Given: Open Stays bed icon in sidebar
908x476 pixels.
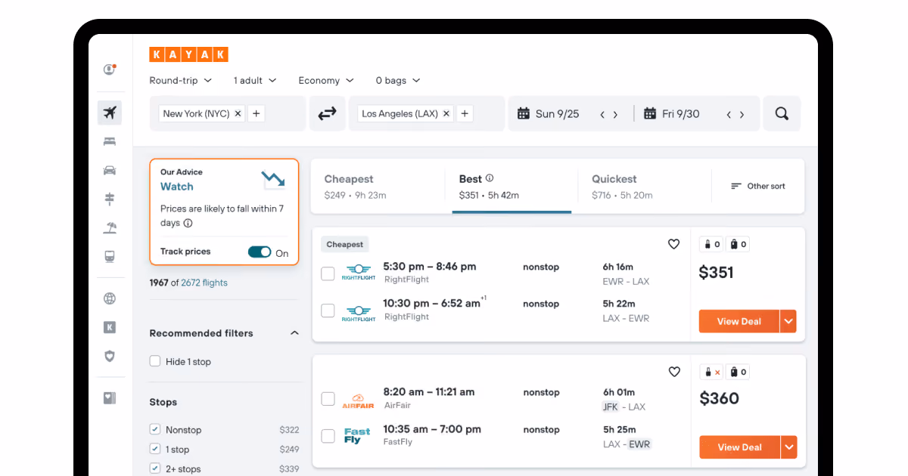Looking at the screenshot, I should click(x=110, y=141).
